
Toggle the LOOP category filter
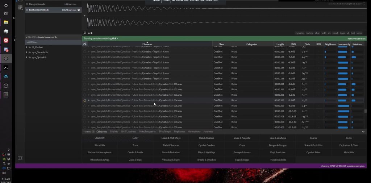point(136,138)
